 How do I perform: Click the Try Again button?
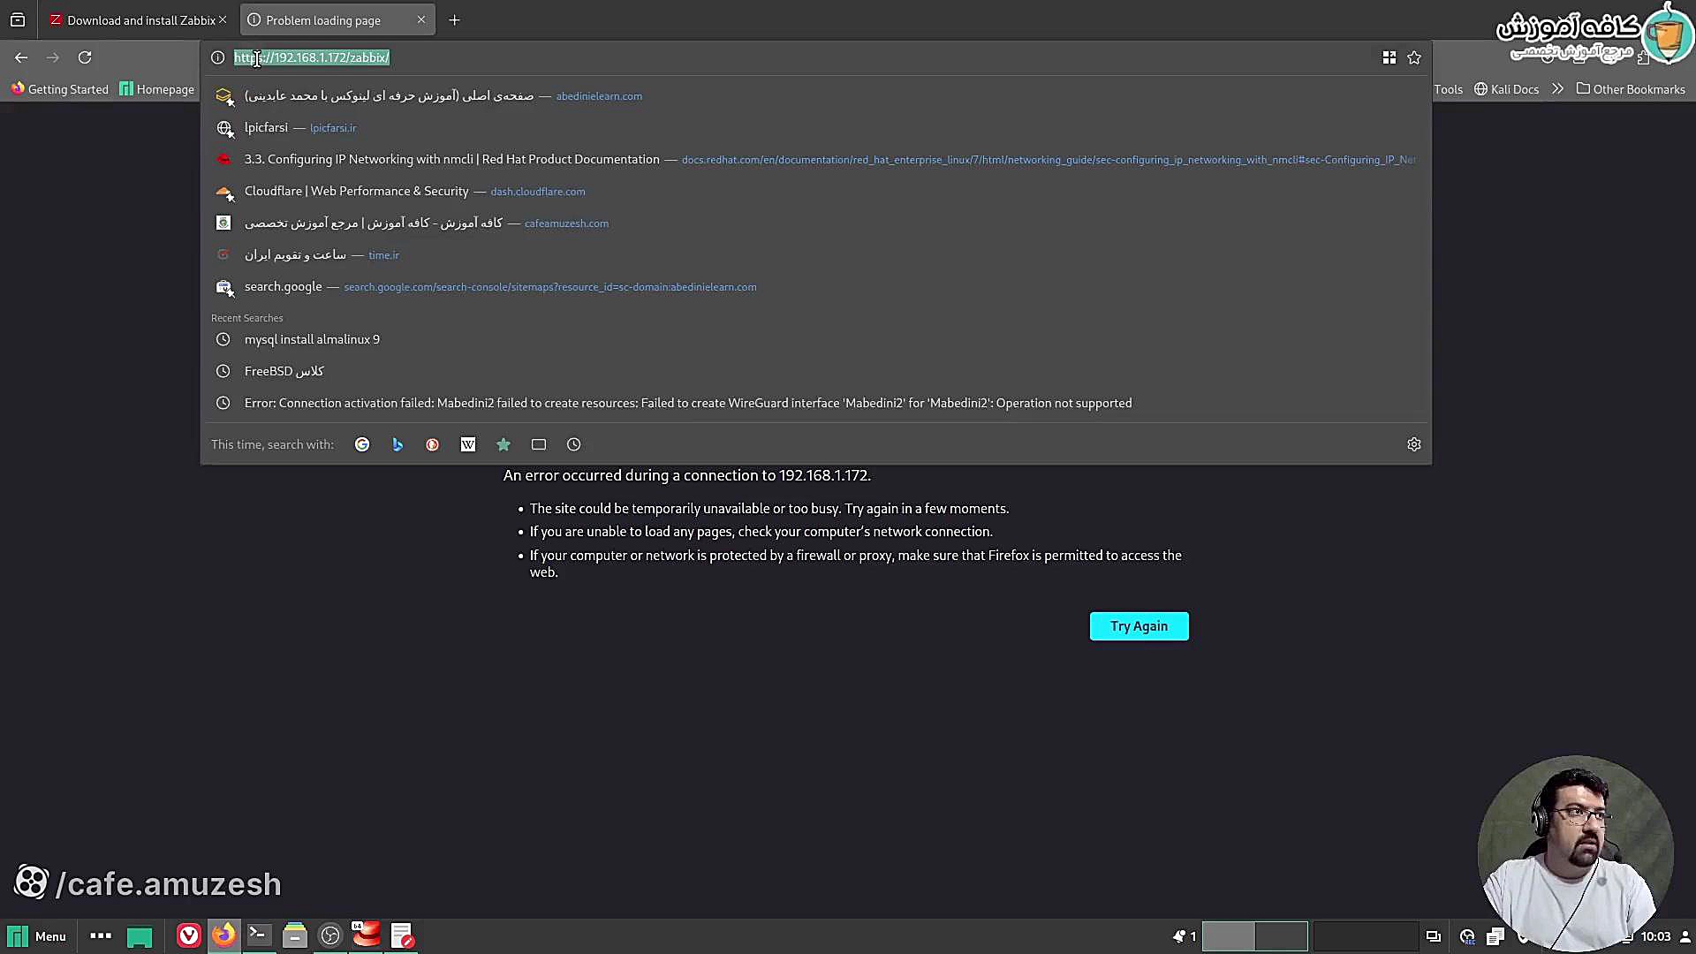coord(1139,626)
